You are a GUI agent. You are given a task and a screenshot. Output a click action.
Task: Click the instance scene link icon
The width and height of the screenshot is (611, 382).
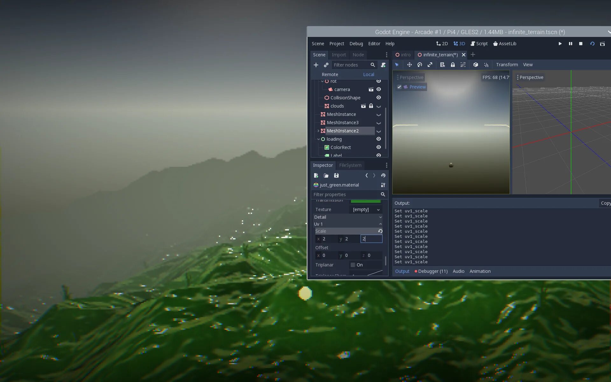click(326, 65)
